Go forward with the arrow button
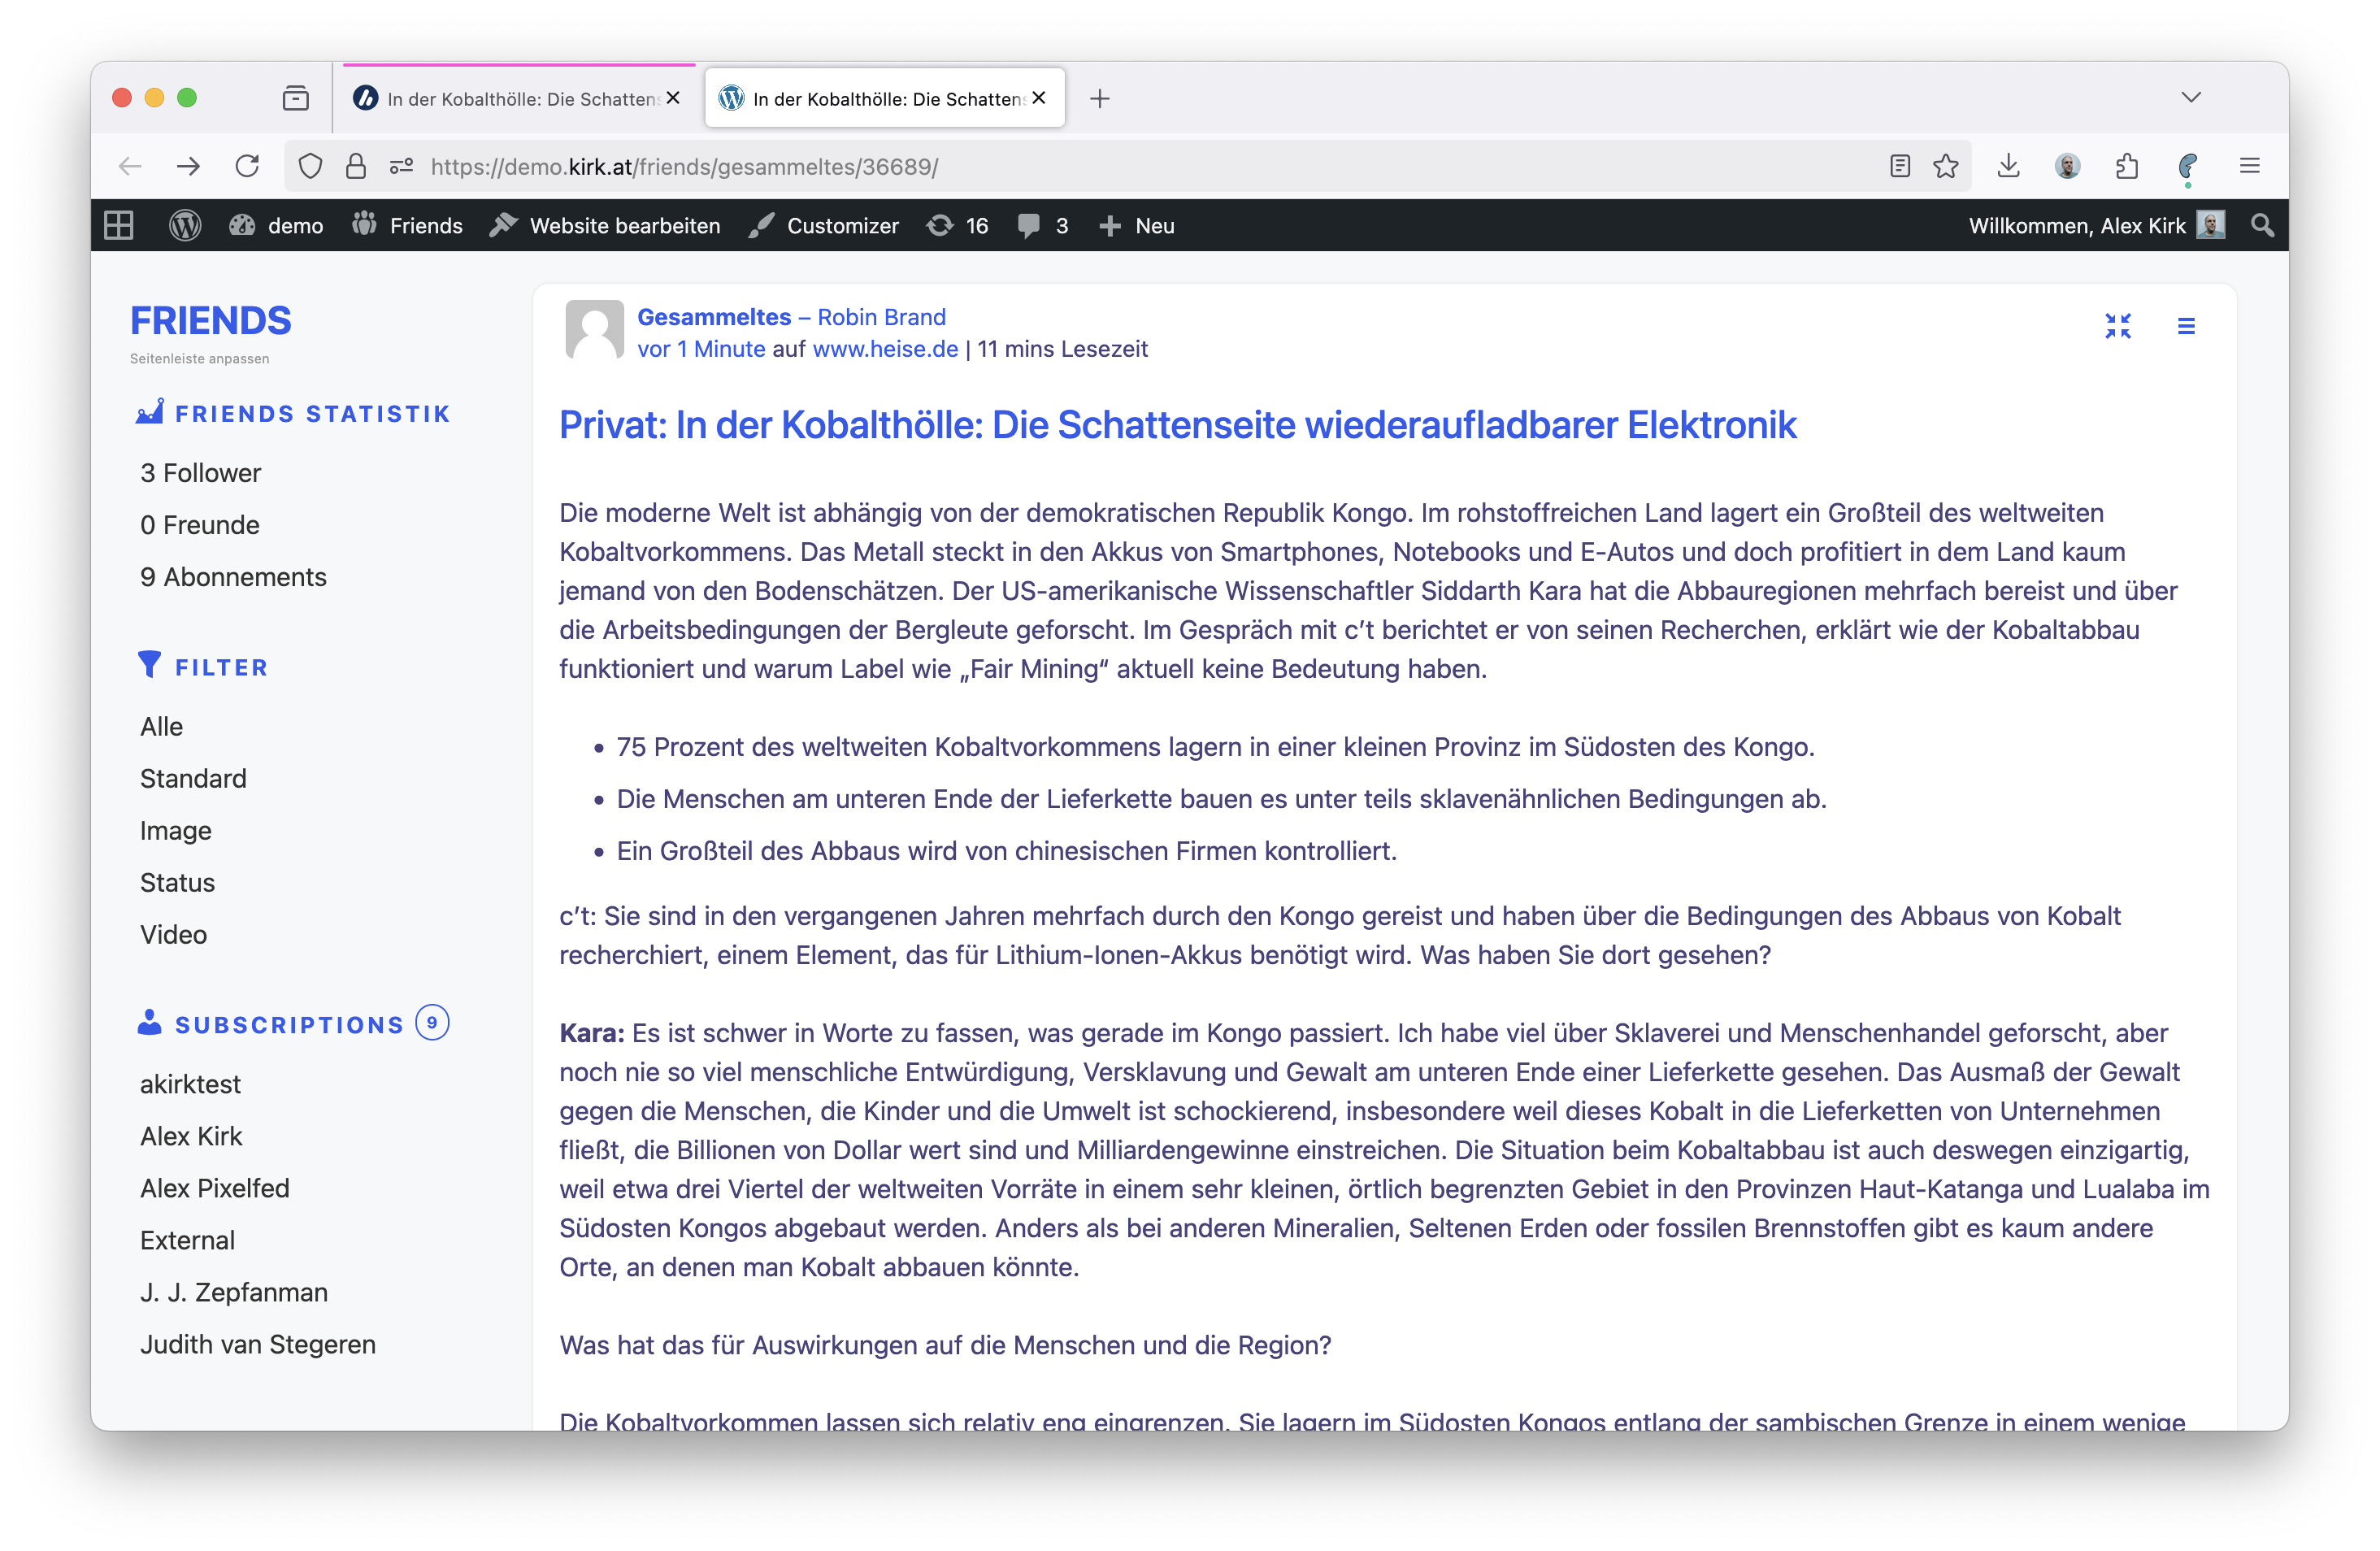 (x=188, y=166)
